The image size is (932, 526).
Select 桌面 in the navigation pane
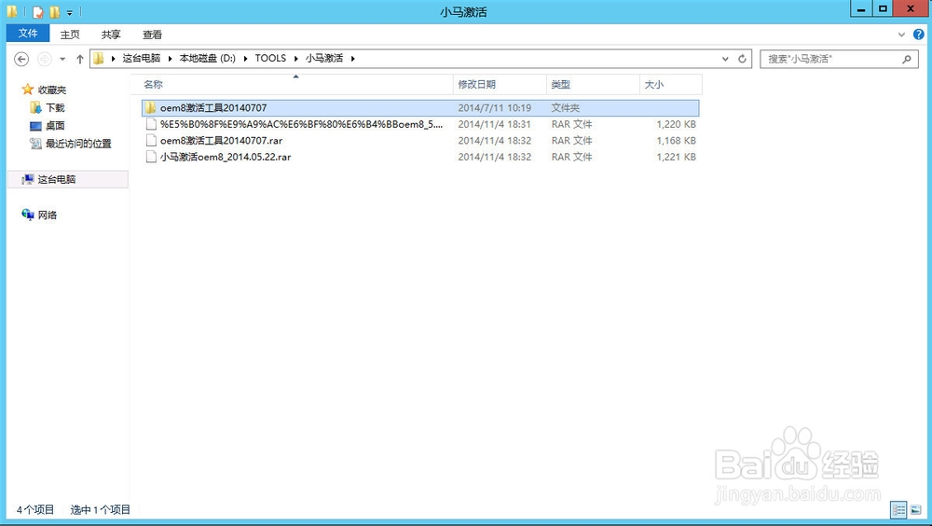click(x=55, y=126)
